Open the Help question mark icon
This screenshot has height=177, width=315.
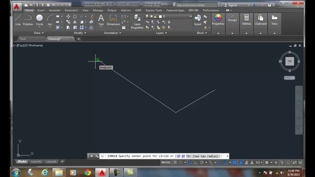pos(269,5)
